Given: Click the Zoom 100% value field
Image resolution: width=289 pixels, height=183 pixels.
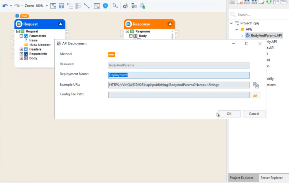Looking at the screenshot, I should [x=40, y=6].
